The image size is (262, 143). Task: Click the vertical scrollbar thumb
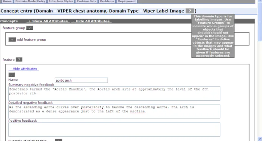[x=260, y=22]
